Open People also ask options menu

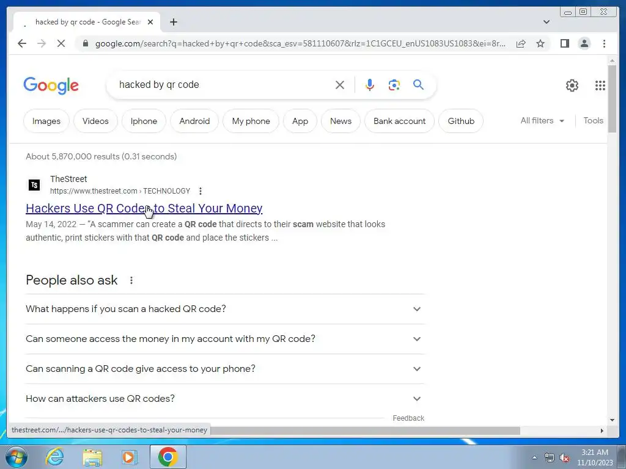pos(131,280)
